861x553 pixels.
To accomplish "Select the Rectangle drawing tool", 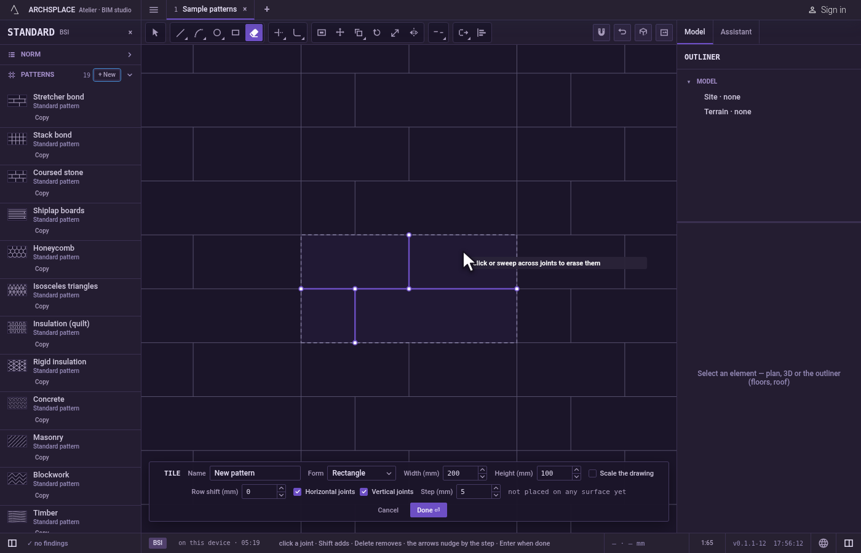I will point(236,33).
